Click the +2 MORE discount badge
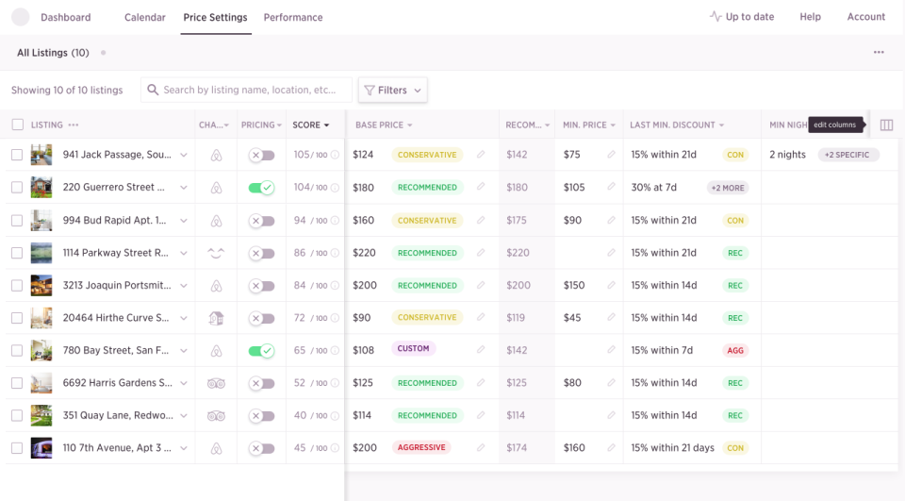This screenshot has width=905, height=501. [x=727, y=188]
